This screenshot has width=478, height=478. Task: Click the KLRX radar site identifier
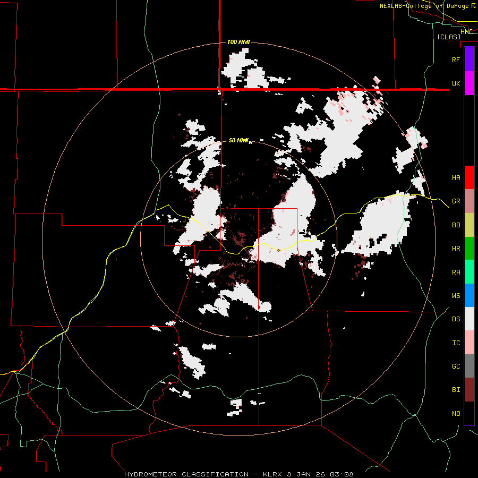(273, 474)
